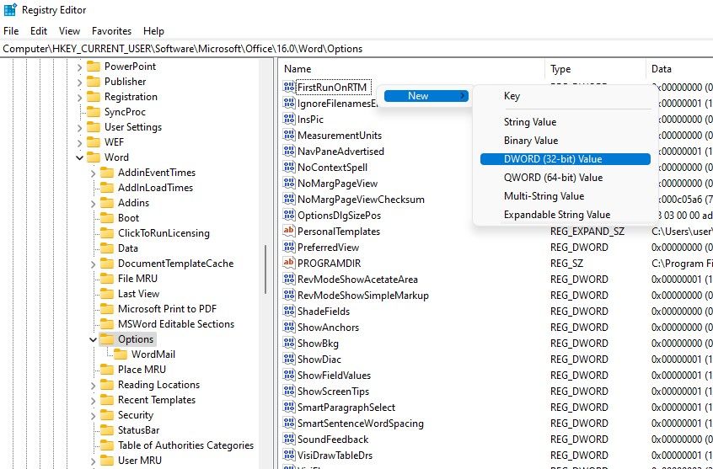713x469 pixels.
Task: Click the REG_SZ type cell for PROGRAMDIR
Action: (x=566, y=264)
